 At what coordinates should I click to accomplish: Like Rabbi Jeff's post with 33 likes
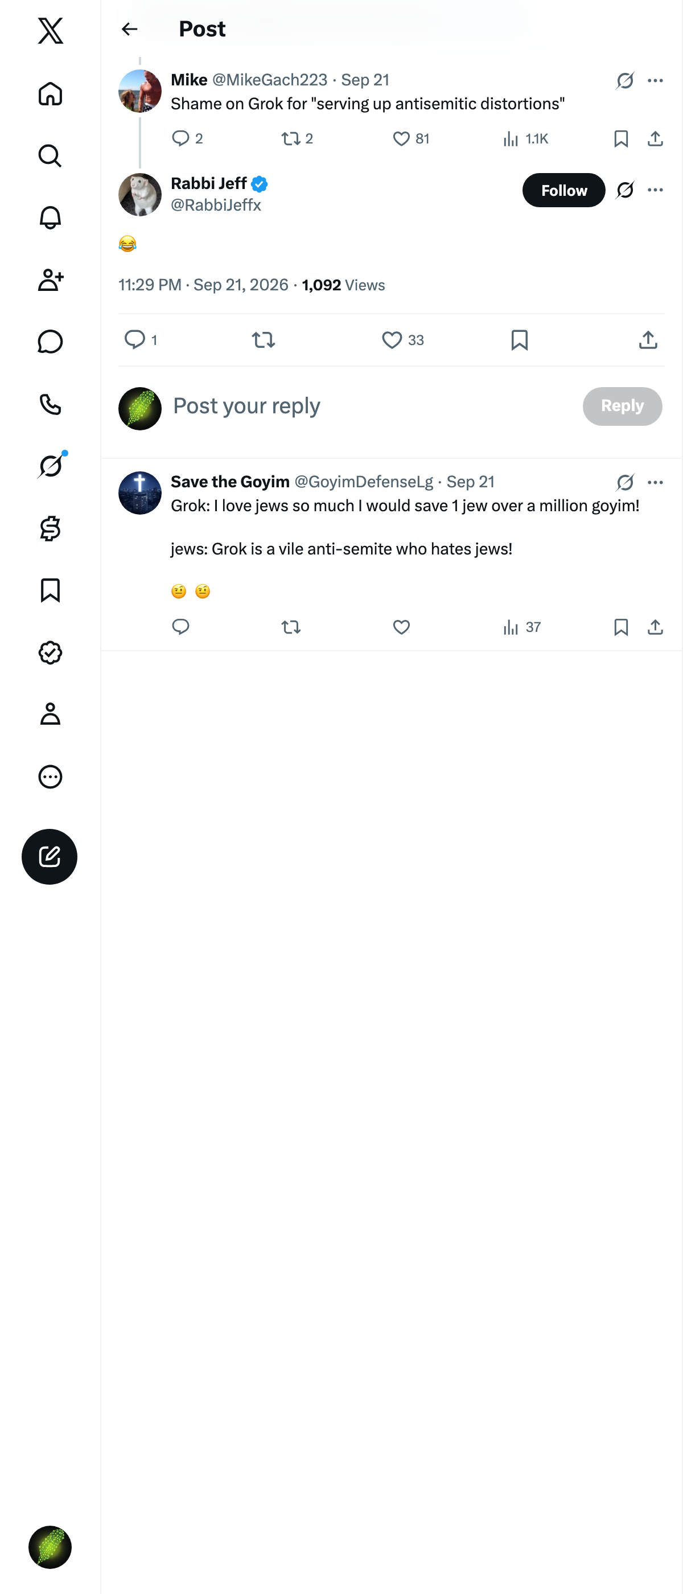[x=402, y=340]
